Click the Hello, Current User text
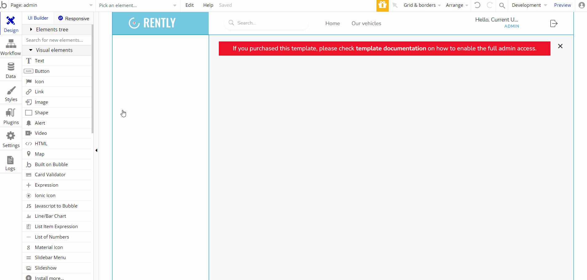The width and height of the screenshot is (587, 280). 497,20
